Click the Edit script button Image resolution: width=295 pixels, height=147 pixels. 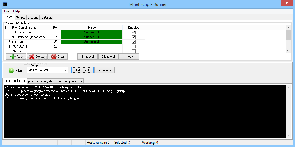(x=82, y=70)
